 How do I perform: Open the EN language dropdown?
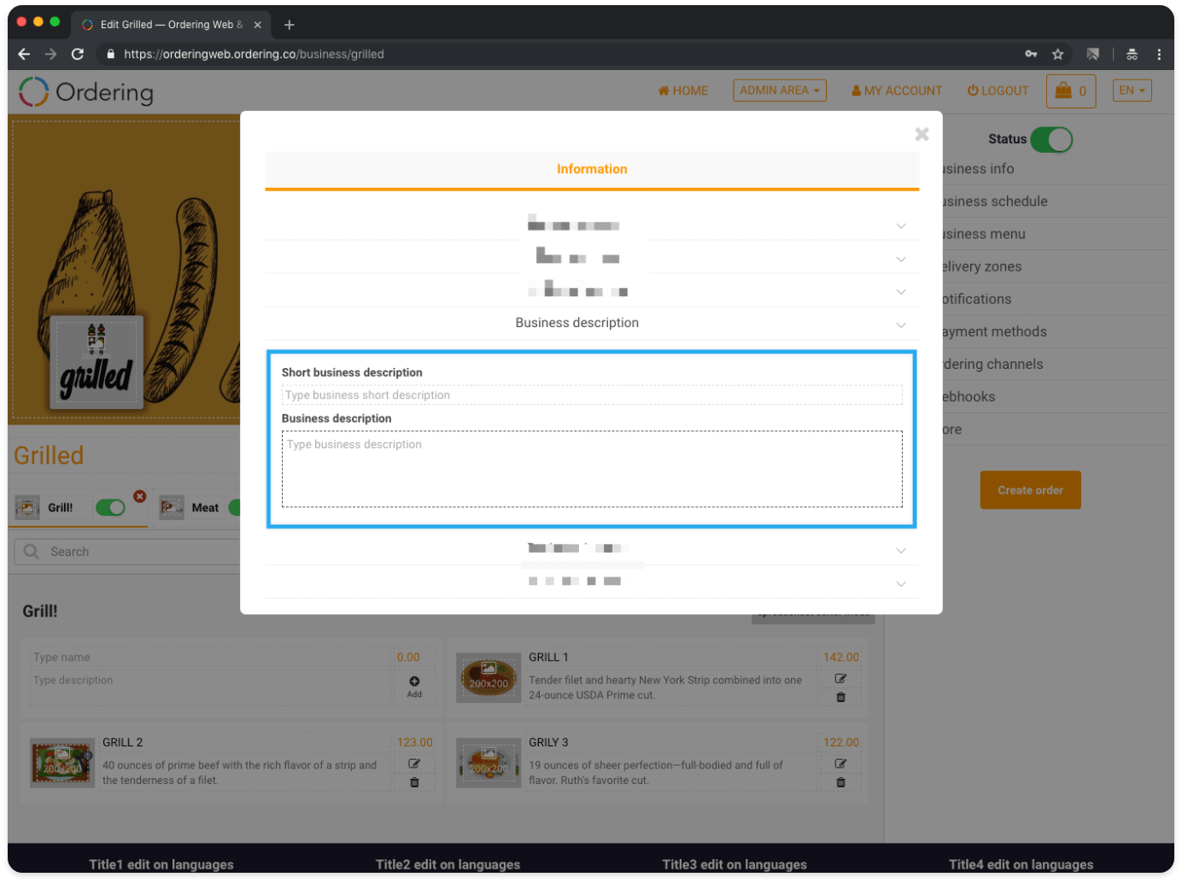(1132, 91)
